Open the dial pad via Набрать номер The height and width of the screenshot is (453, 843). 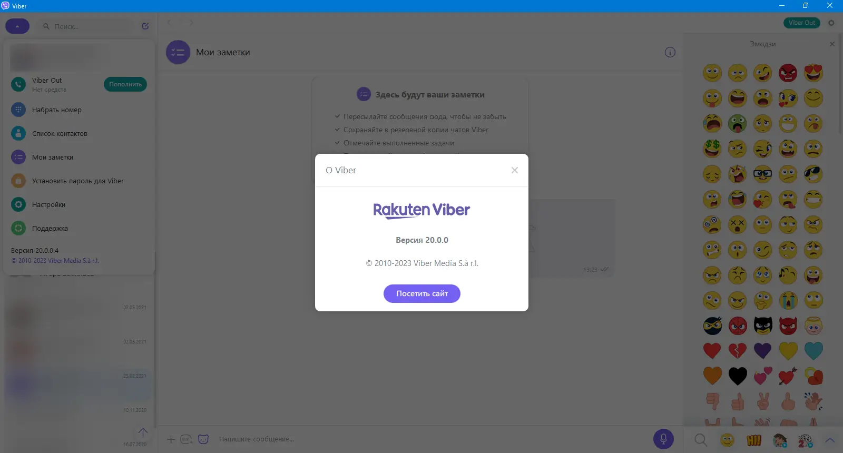coord(56,110)
